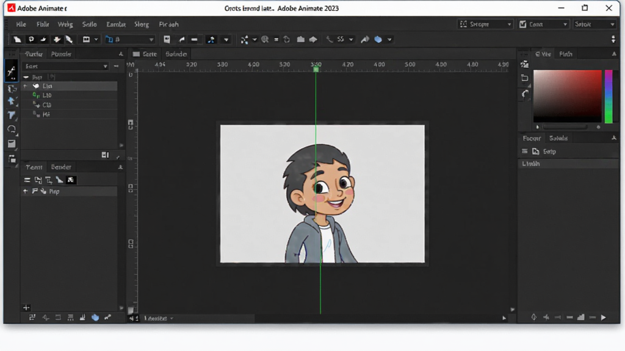
Task: Toggle the icon beside the Mi layer
Action: (36, 114)
